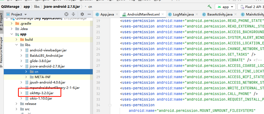264x114 pixels.
Task: Click the META-INF folder icon
Action: pyautogui.click(x=32, y=77)
